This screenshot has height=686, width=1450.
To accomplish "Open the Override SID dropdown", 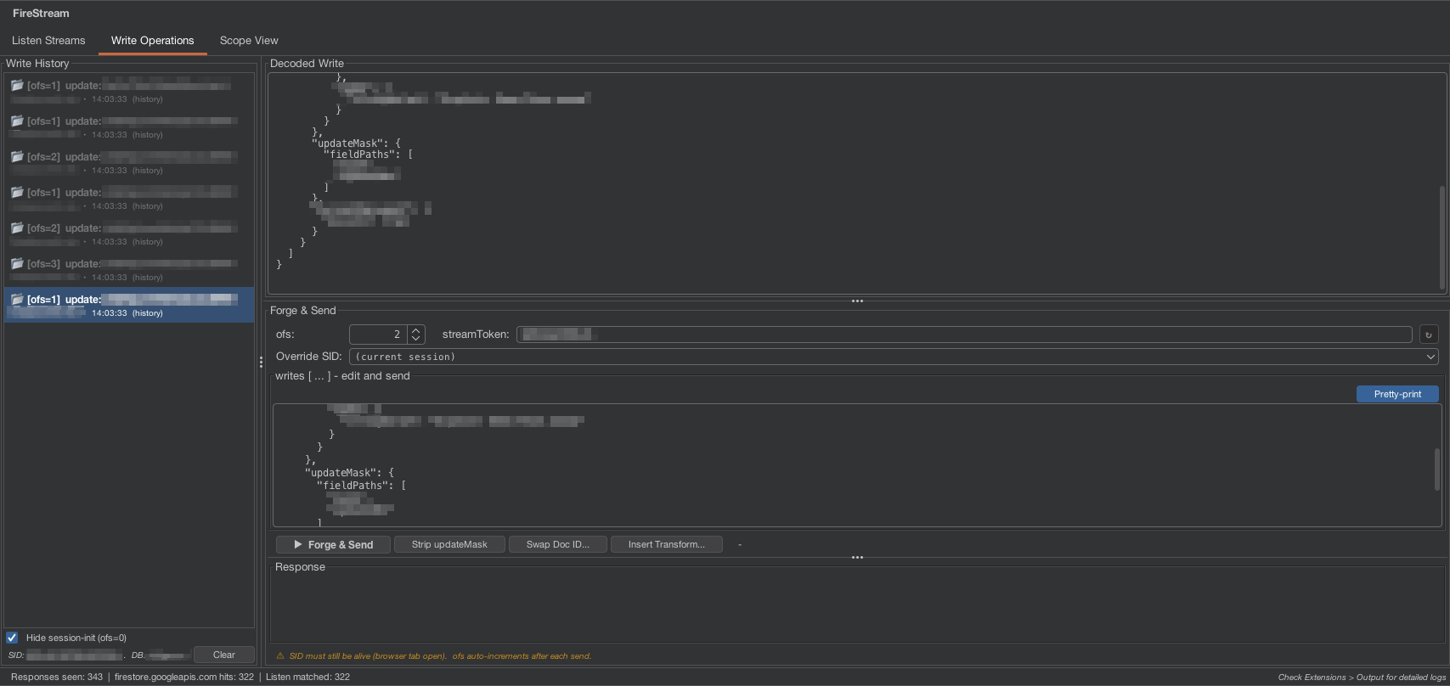I will tap(894, 357).
